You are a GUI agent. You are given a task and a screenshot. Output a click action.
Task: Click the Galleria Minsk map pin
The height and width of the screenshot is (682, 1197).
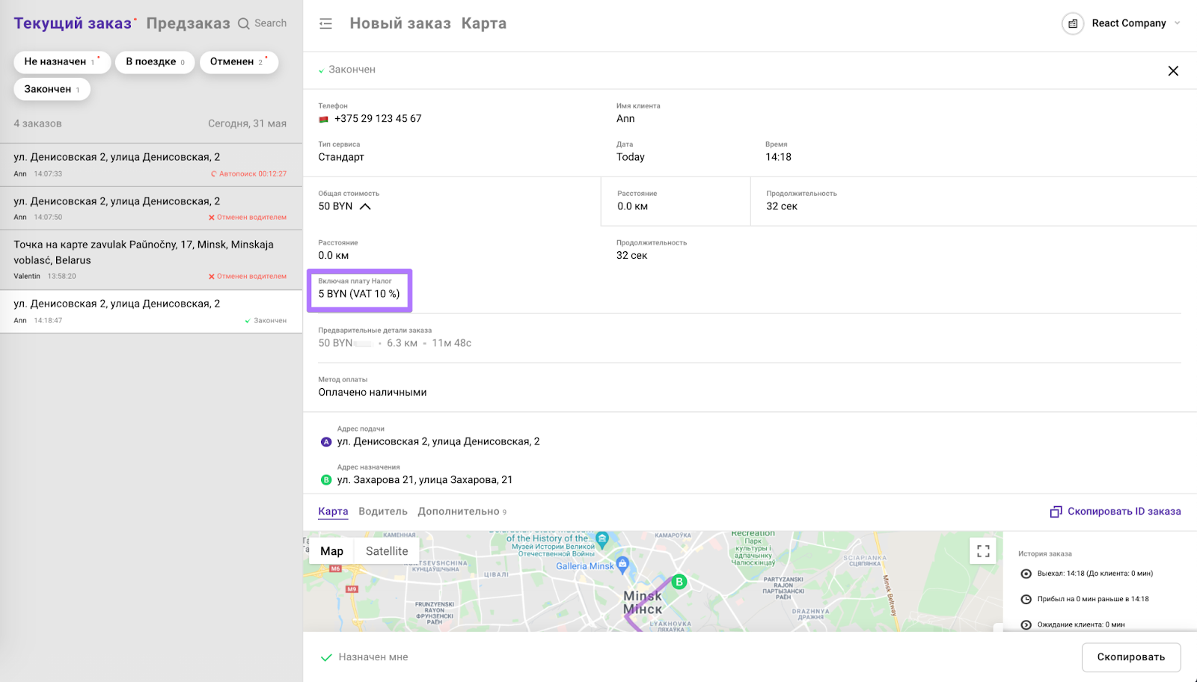[x=622, y=565]
